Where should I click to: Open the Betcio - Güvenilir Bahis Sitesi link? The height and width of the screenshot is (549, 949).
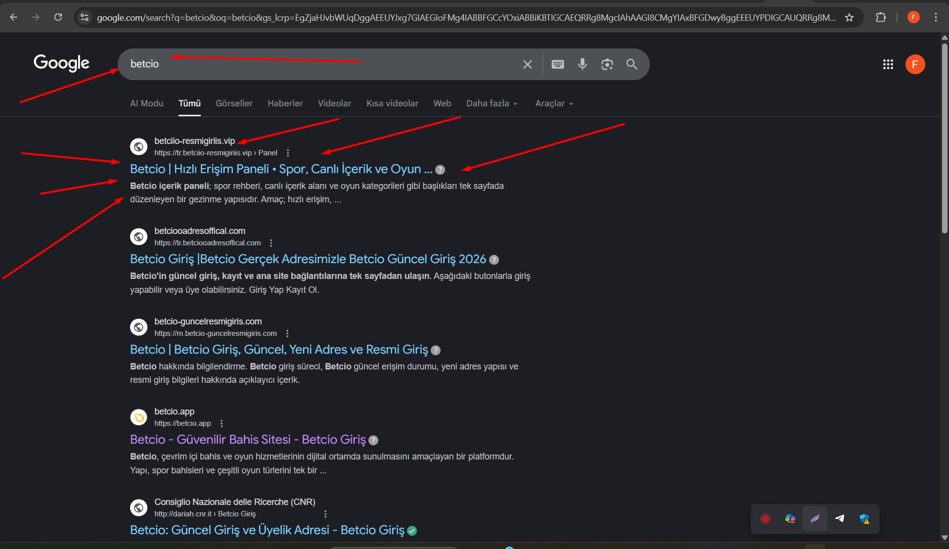(x=248, y=440)
